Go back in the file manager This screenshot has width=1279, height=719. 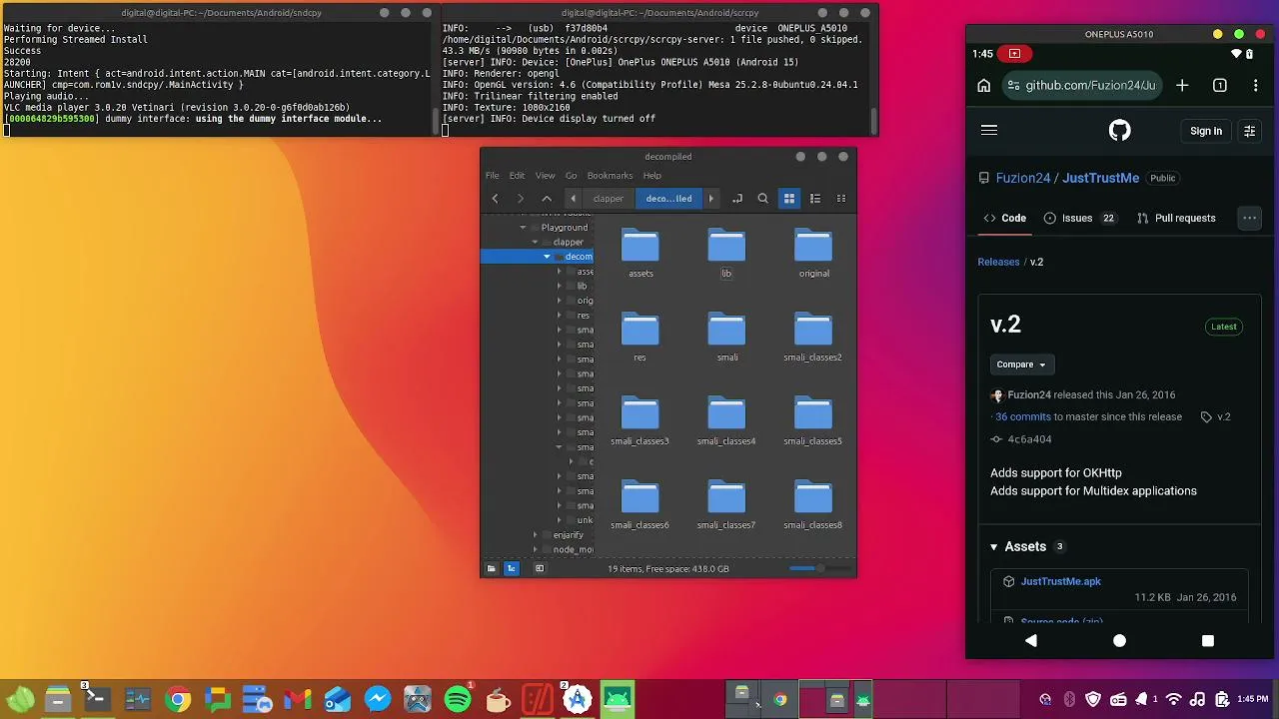pyautogui.click(x=495, y=199)
